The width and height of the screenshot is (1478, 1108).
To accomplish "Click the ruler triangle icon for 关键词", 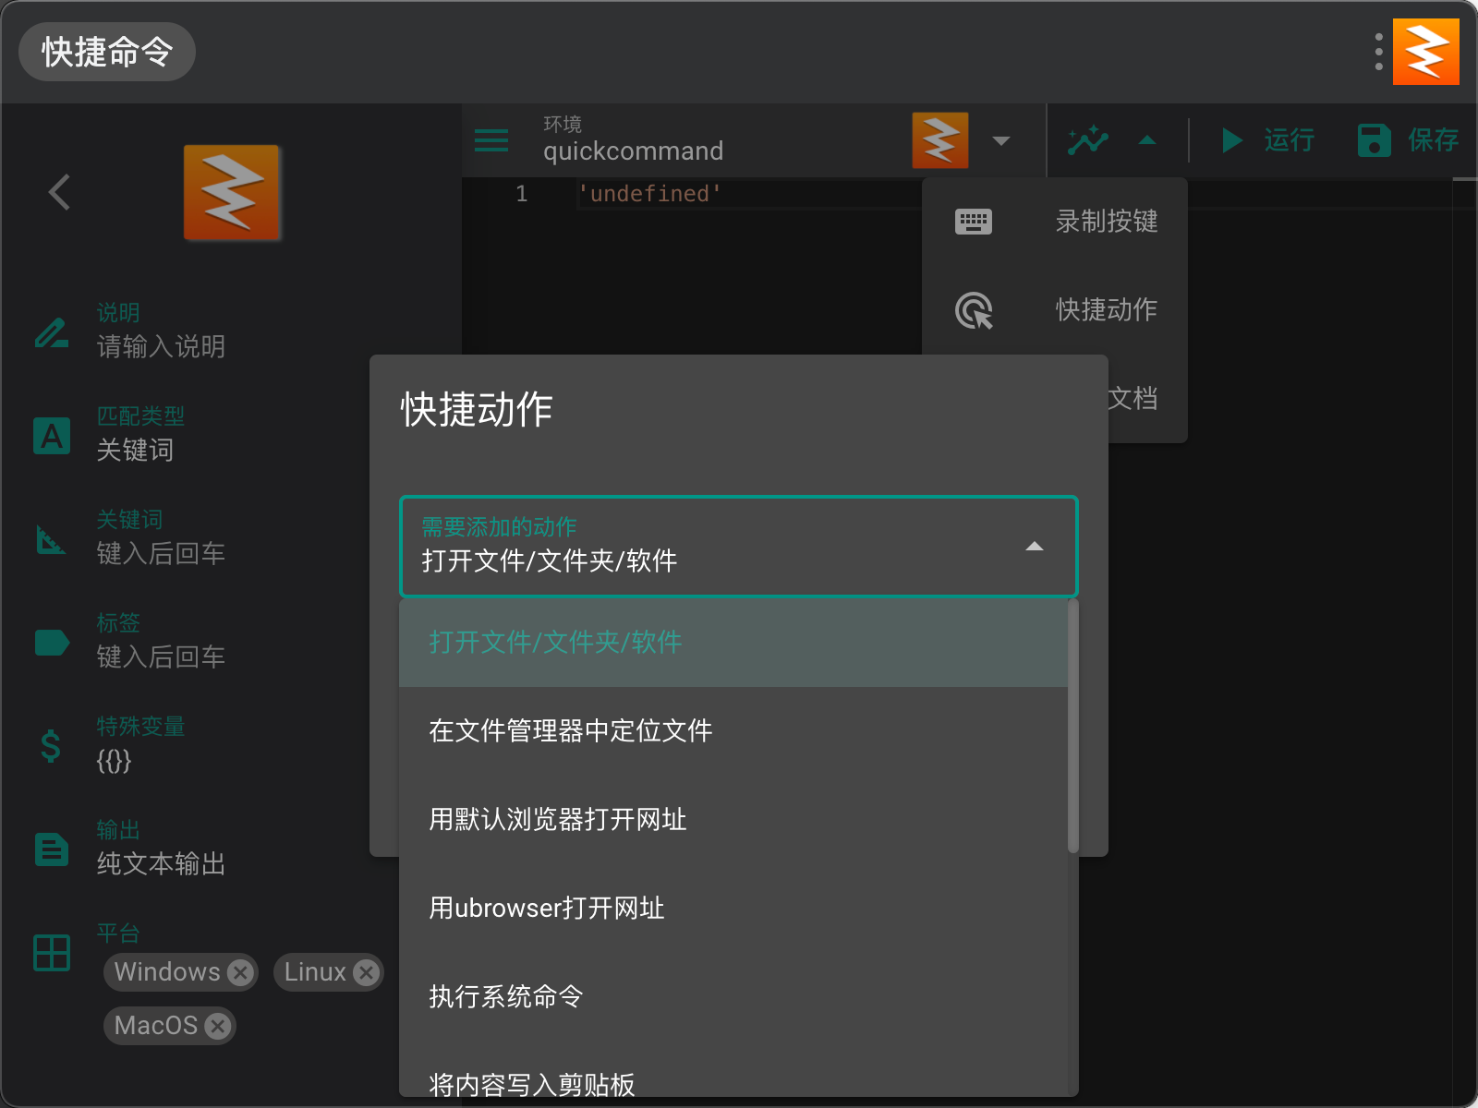I will click(x=51, y=539).
